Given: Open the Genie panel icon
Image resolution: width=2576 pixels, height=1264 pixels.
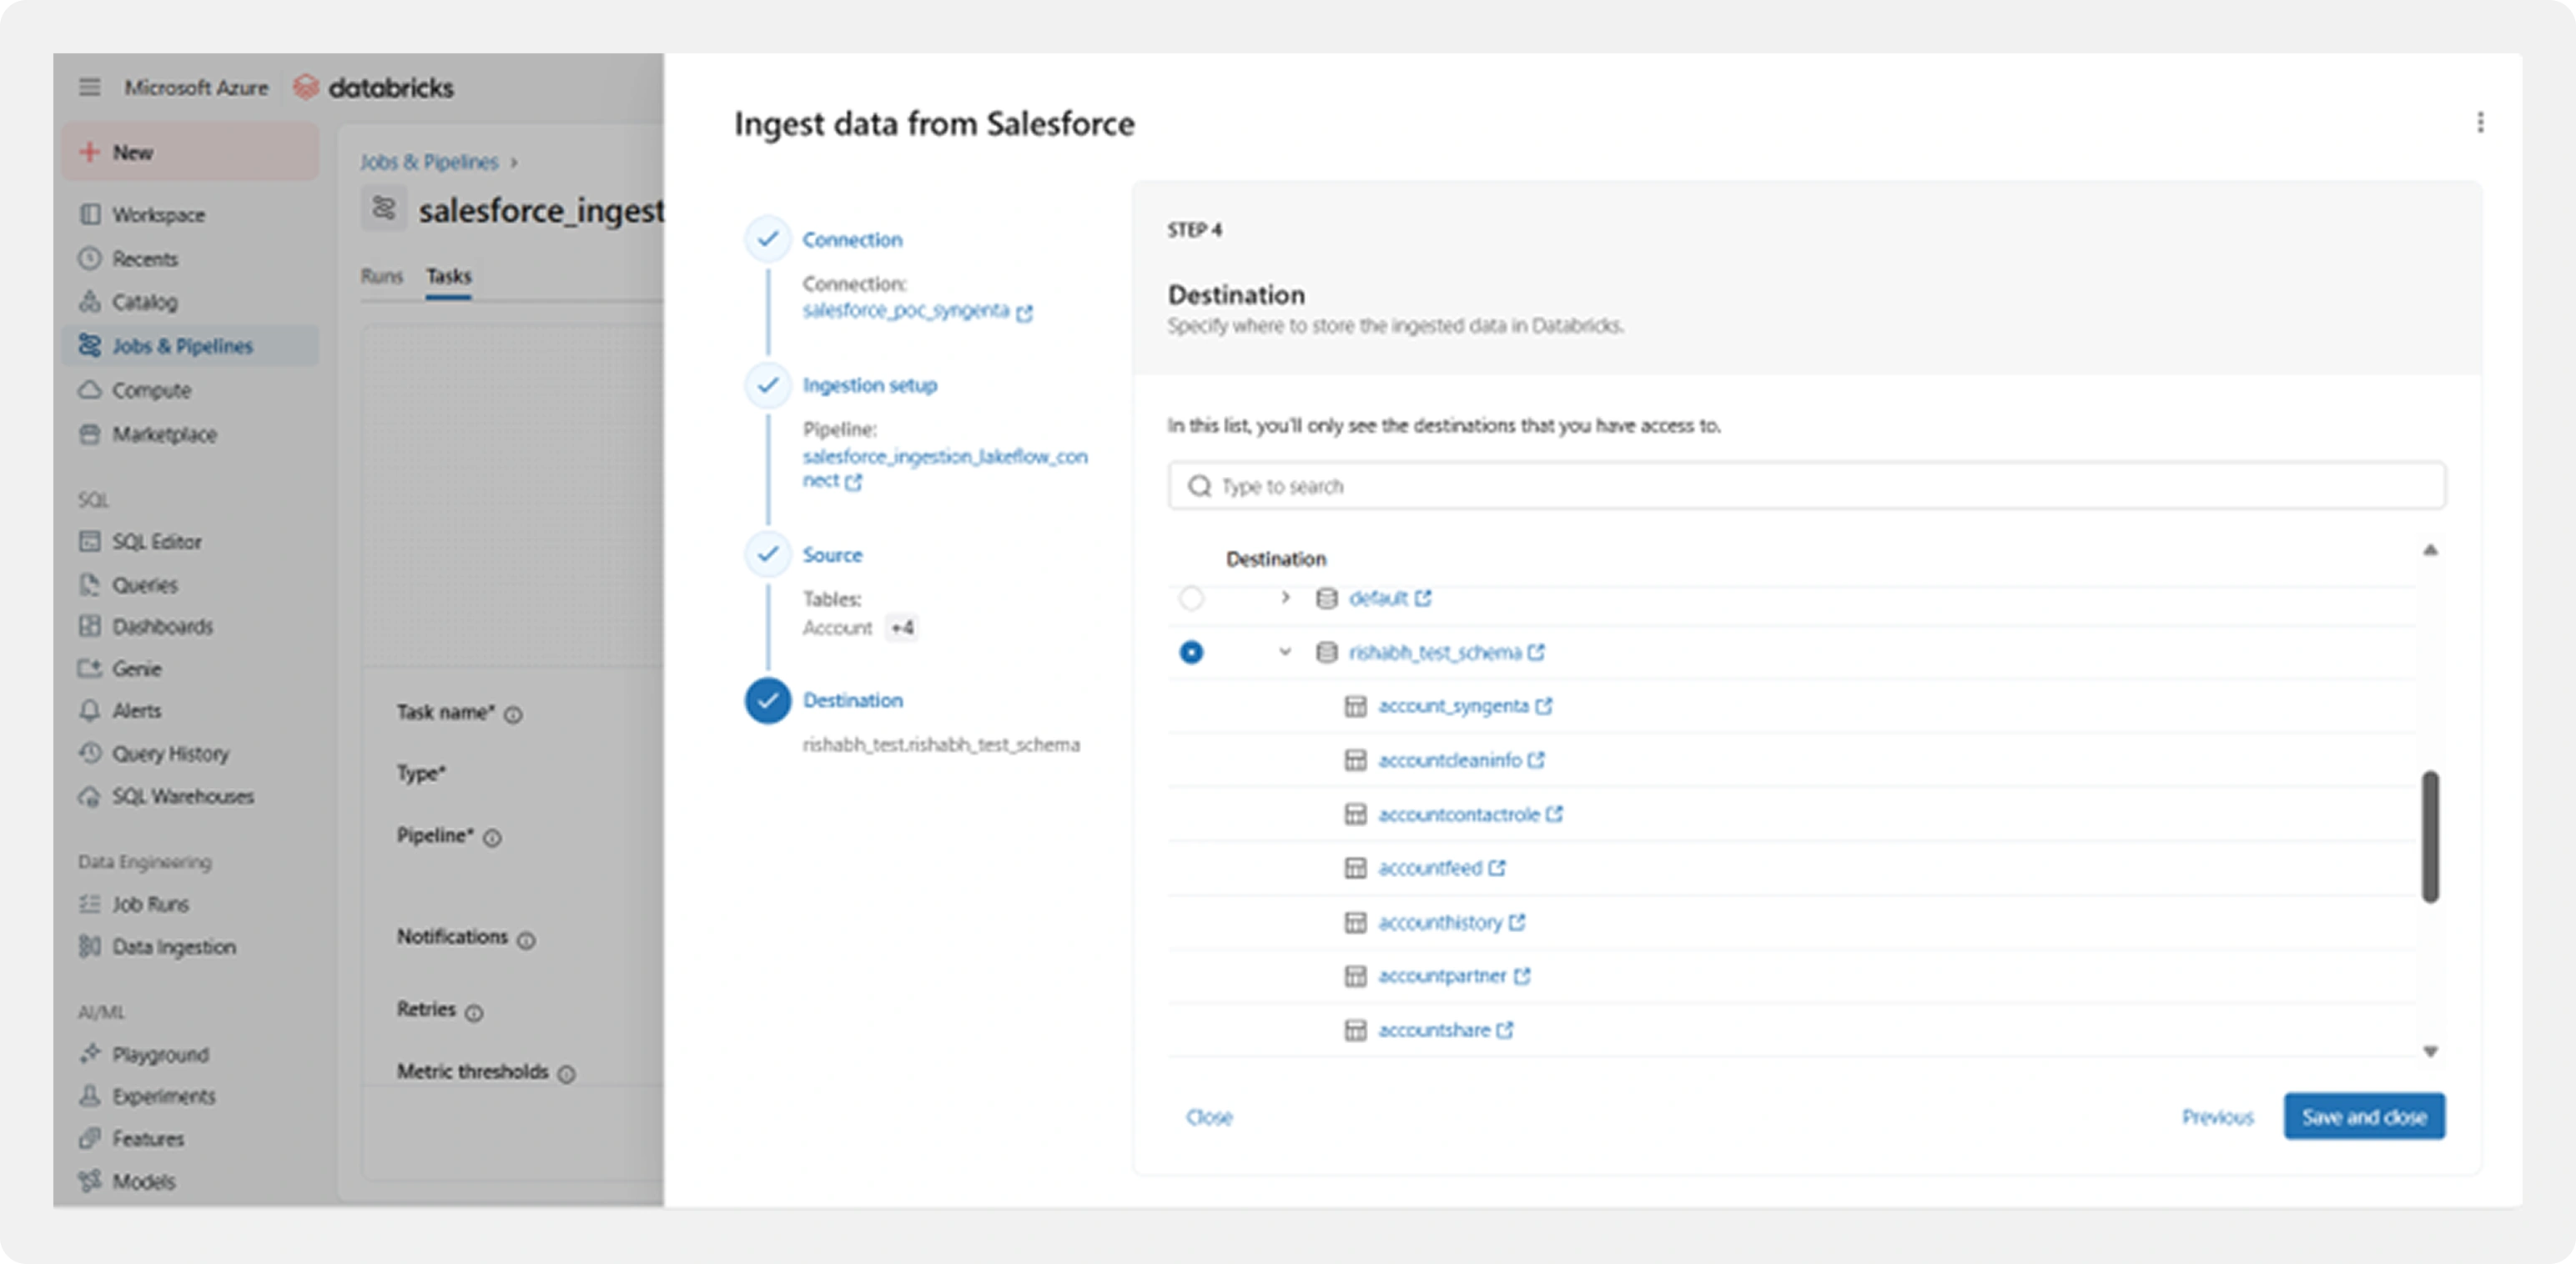Looking at the screenshot, I should click(90, 669).
